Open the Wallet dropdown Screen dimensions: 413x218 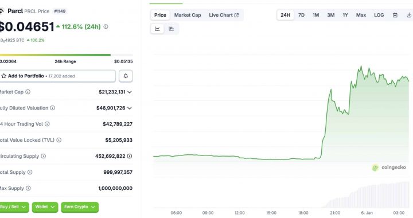click(x=45, y=207)
